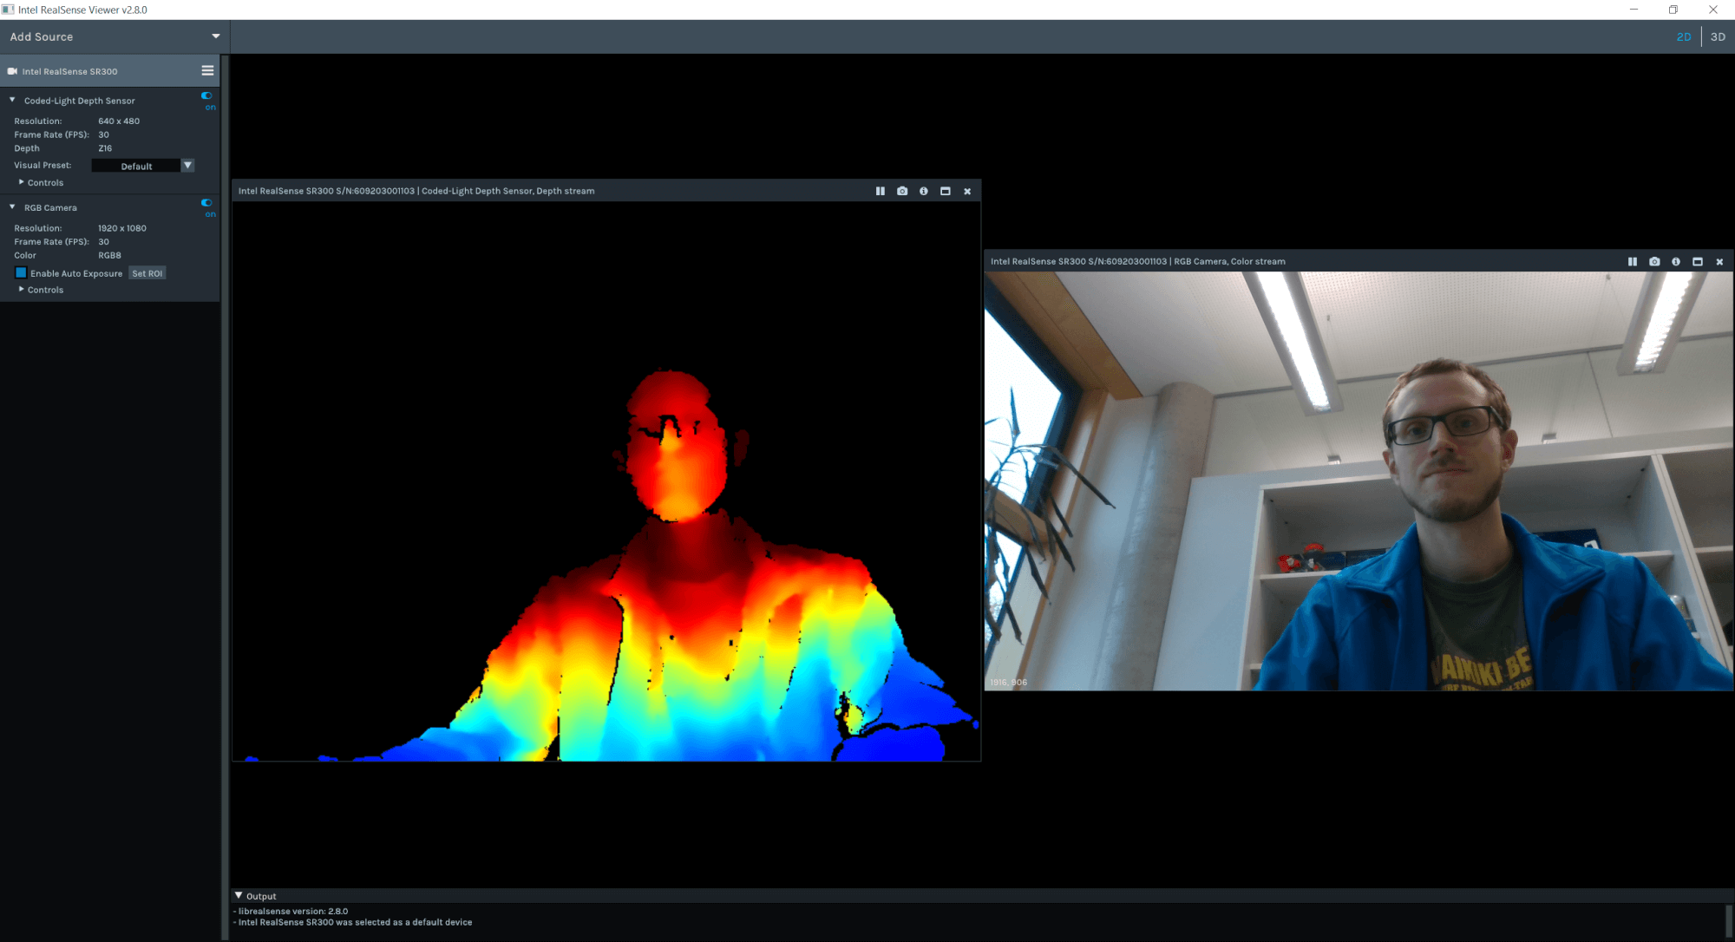Screen dimensions: 1735x942
Task: Click the Set ROI button
Action: [x=147, y=272]
